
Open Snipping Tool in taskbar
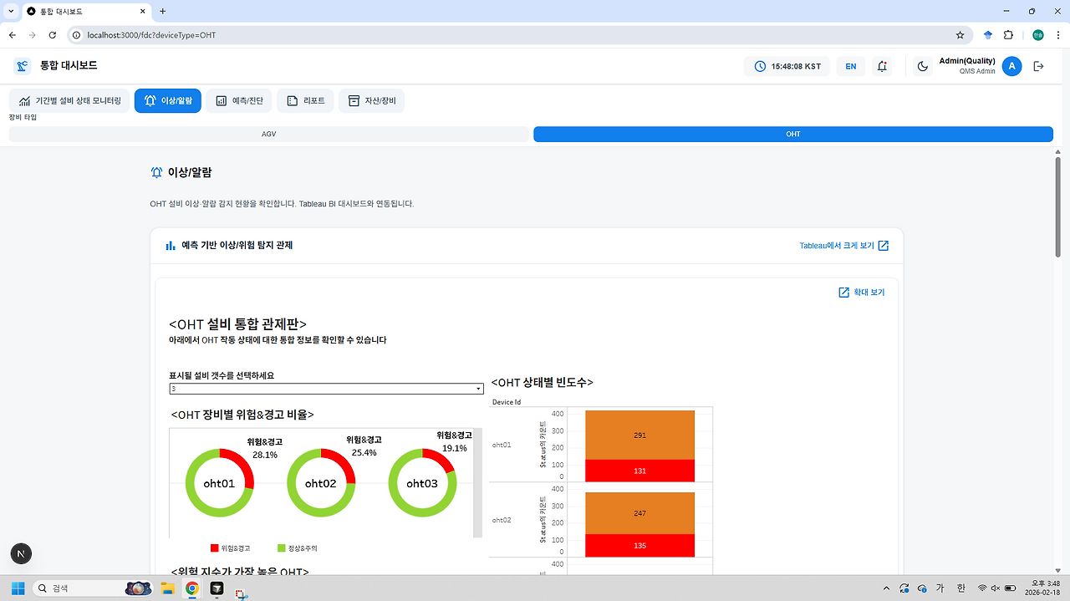point(241,593)
